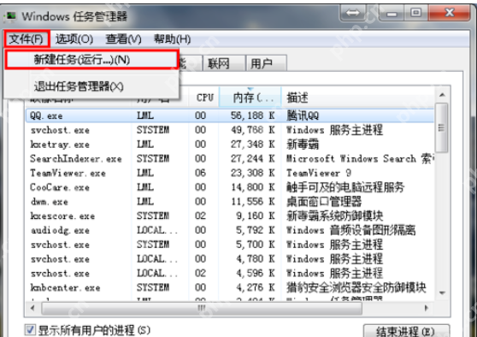Open the 帮助(H) menu
Image resolution: width=477 pixels, height=337 pixels.
172,39
